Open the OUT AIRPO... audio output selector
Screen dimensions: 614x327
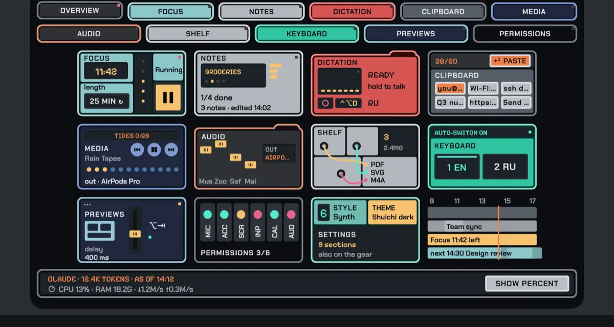(x=279, y=153)
